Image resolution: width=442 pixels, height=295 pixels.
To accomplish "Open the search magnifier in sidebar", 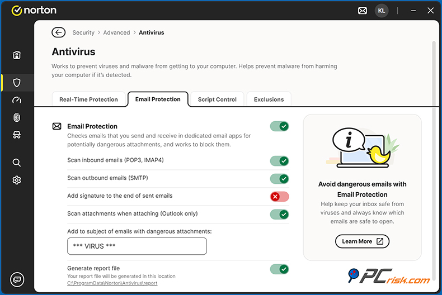I will coord(17,163).
